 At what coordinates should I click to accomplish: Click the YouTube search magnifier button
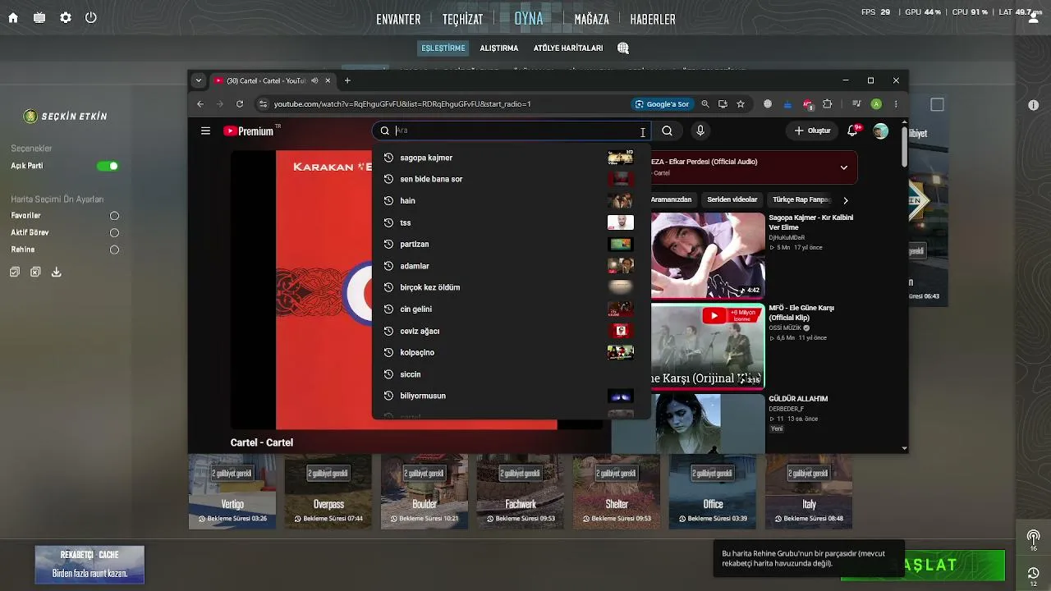tap(668, 131)
